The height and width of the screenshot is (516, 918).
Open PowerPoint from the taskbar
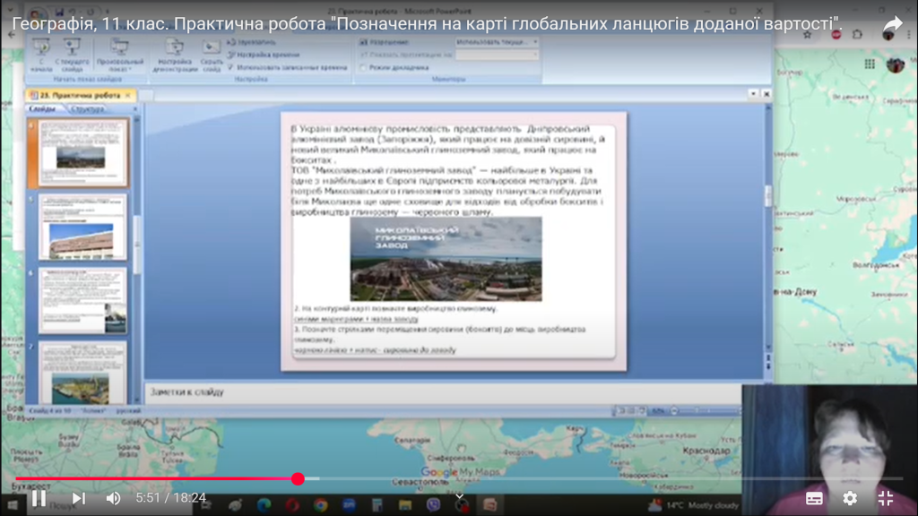[x=490, y=505]
